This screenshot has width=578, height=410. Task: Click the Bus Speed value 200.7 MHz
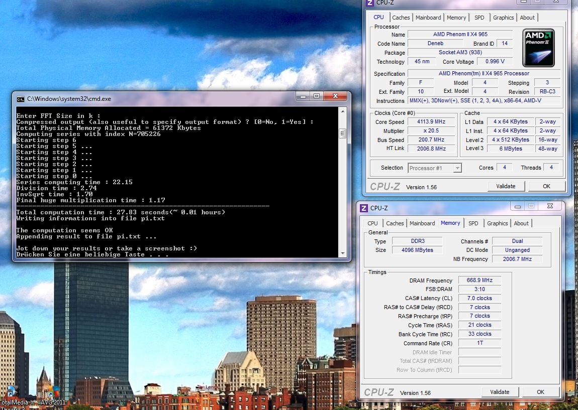point(431,140)
